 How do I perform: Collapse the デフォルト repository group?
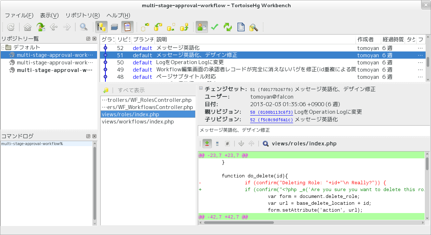click(x=3, y=48)
